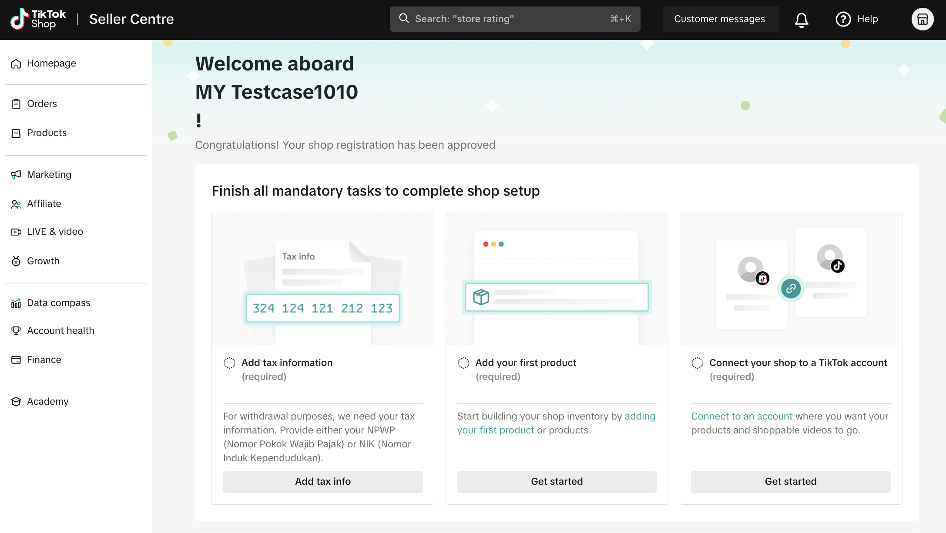Click the 'Welcome aboard' heading

click(x=275, y=64)
